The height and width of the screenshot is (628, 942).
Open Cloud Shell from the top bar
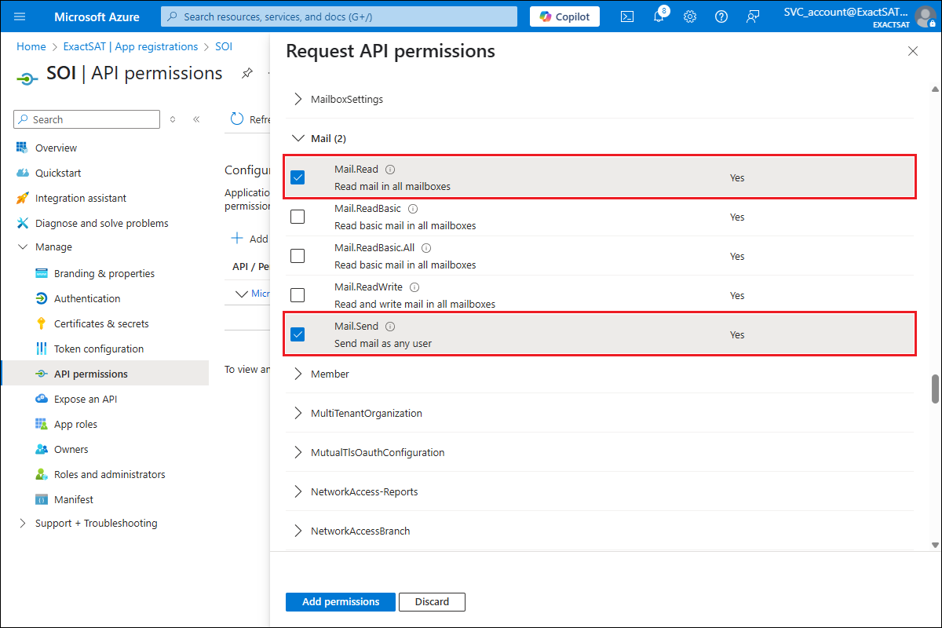[x=627, y=16]
